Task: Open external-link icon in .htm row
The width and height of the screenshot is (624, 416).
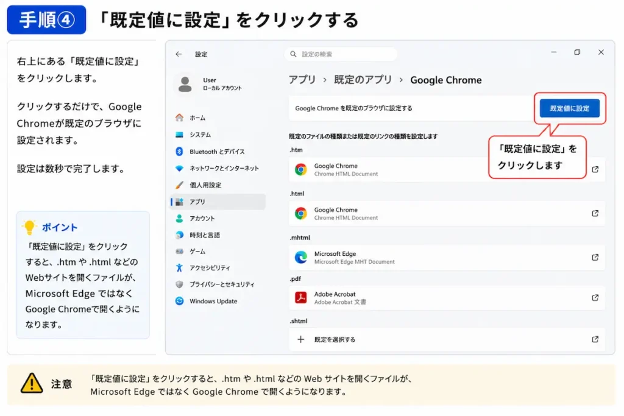Action: (595, 169)
